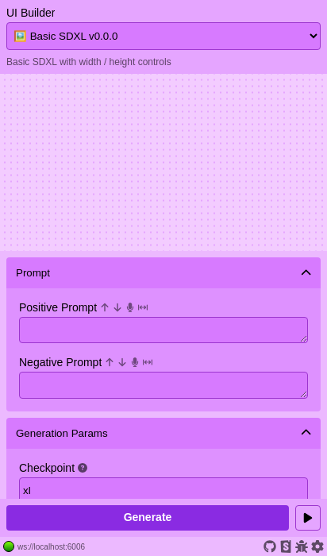Image resolution: width=327 pixels, height=556 pixels.
Task: Click the bug report icon
Action: (302, 546)
